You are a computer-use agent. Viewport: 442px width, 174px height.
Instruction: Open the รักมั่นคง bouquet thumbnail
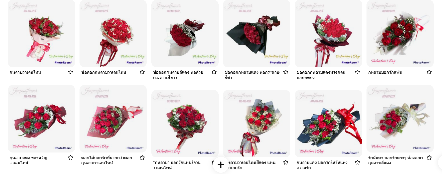(x=400, y=119)
